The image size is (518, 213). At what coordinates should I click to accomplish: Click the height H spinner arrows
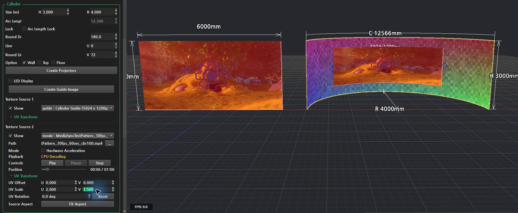[x=68, y=12]
